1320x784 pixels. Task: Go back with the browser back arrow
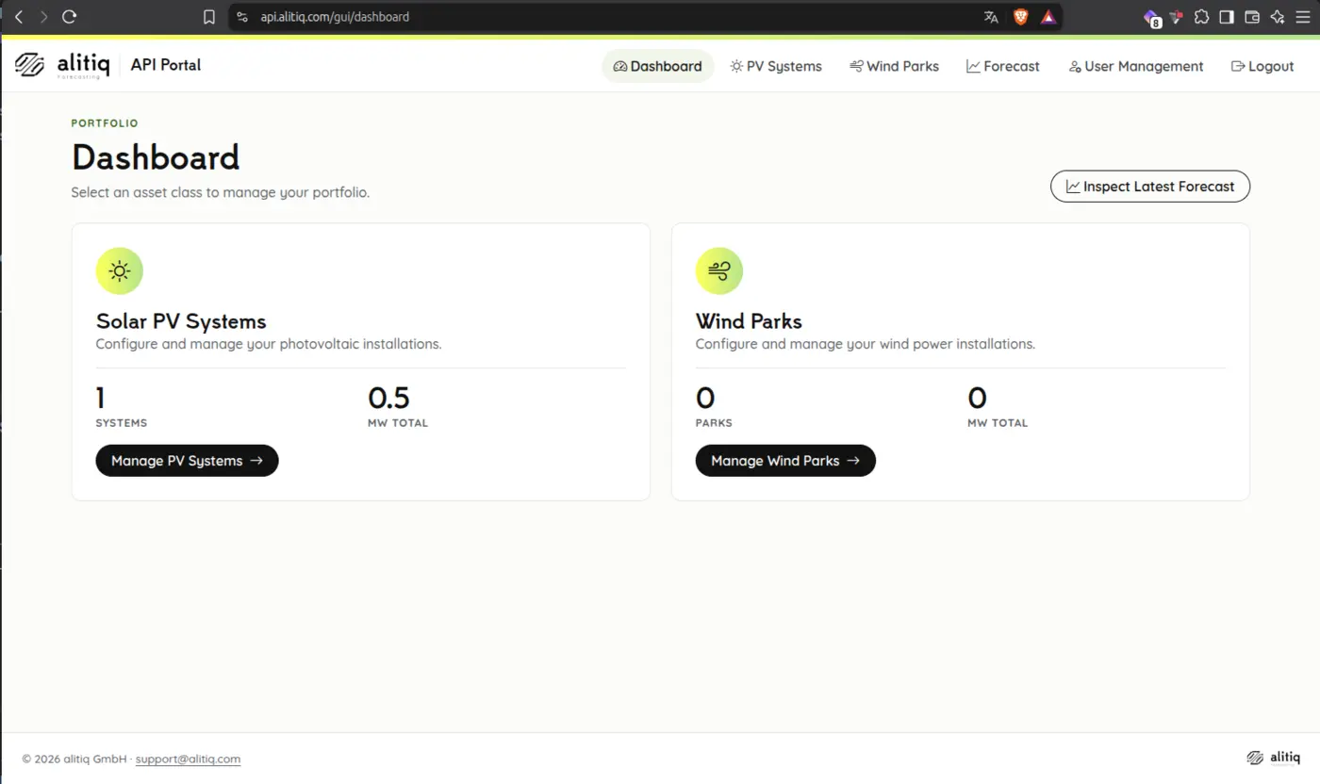tap(18, 17)
